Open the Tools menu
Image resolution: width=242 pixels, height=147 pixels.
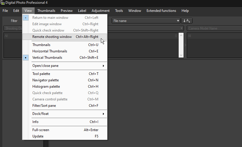point(119,11)
